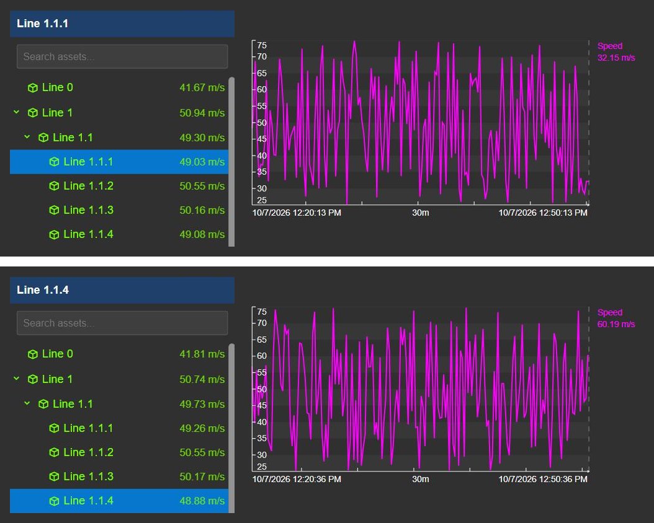
Task: Collapse Line 1 chevron in the top panel
Action: click(16, 112)
